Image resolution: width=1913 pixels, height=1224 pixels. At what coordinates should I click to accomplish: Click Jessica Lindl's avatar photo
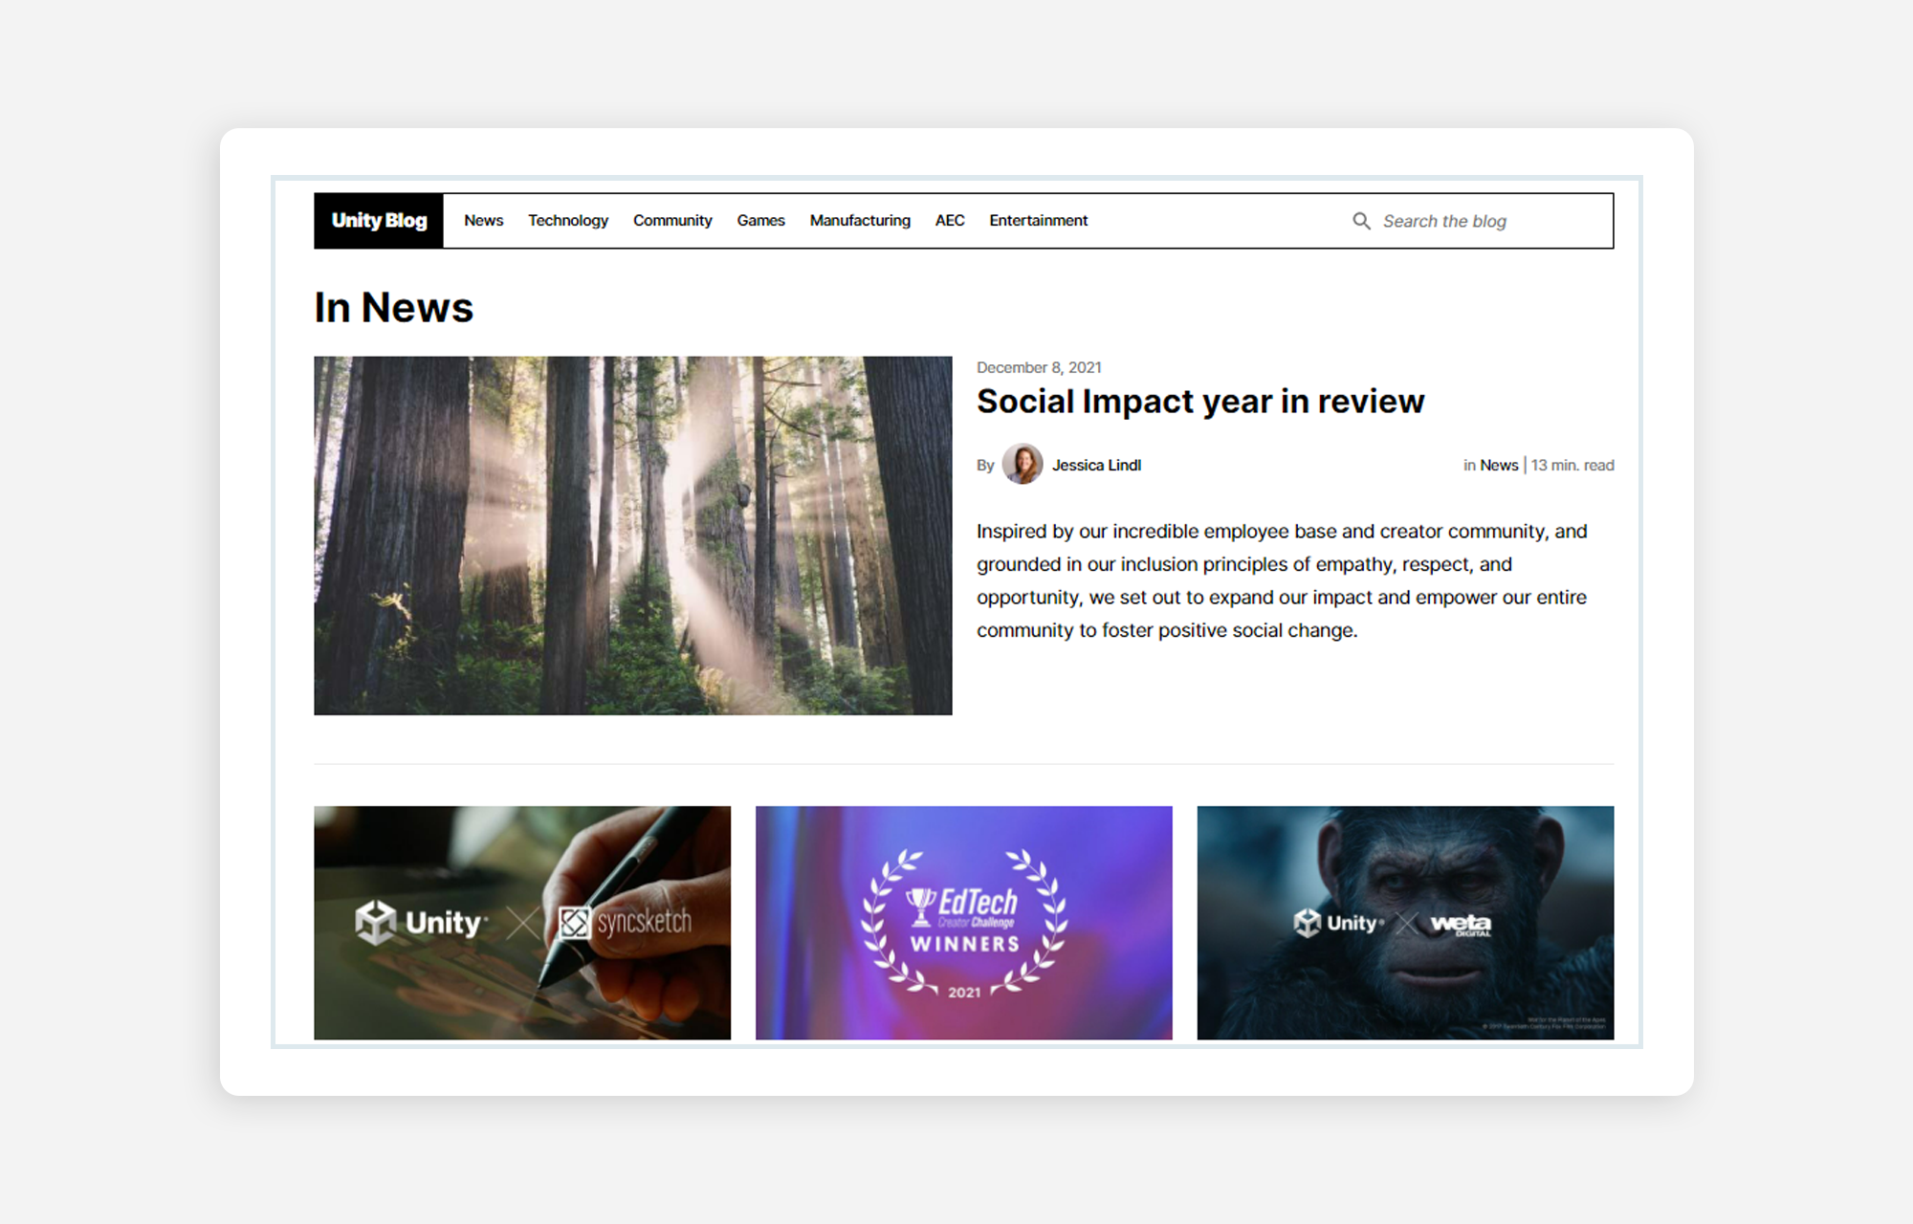[1022, 465]
